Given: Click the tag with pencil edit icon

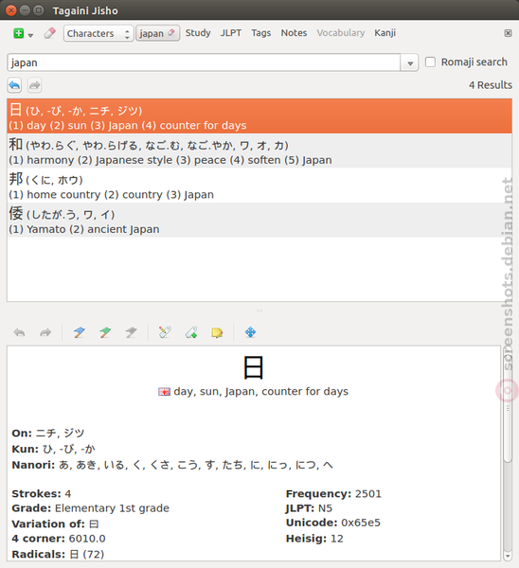Looking at the screenshot, I should 165,332.
